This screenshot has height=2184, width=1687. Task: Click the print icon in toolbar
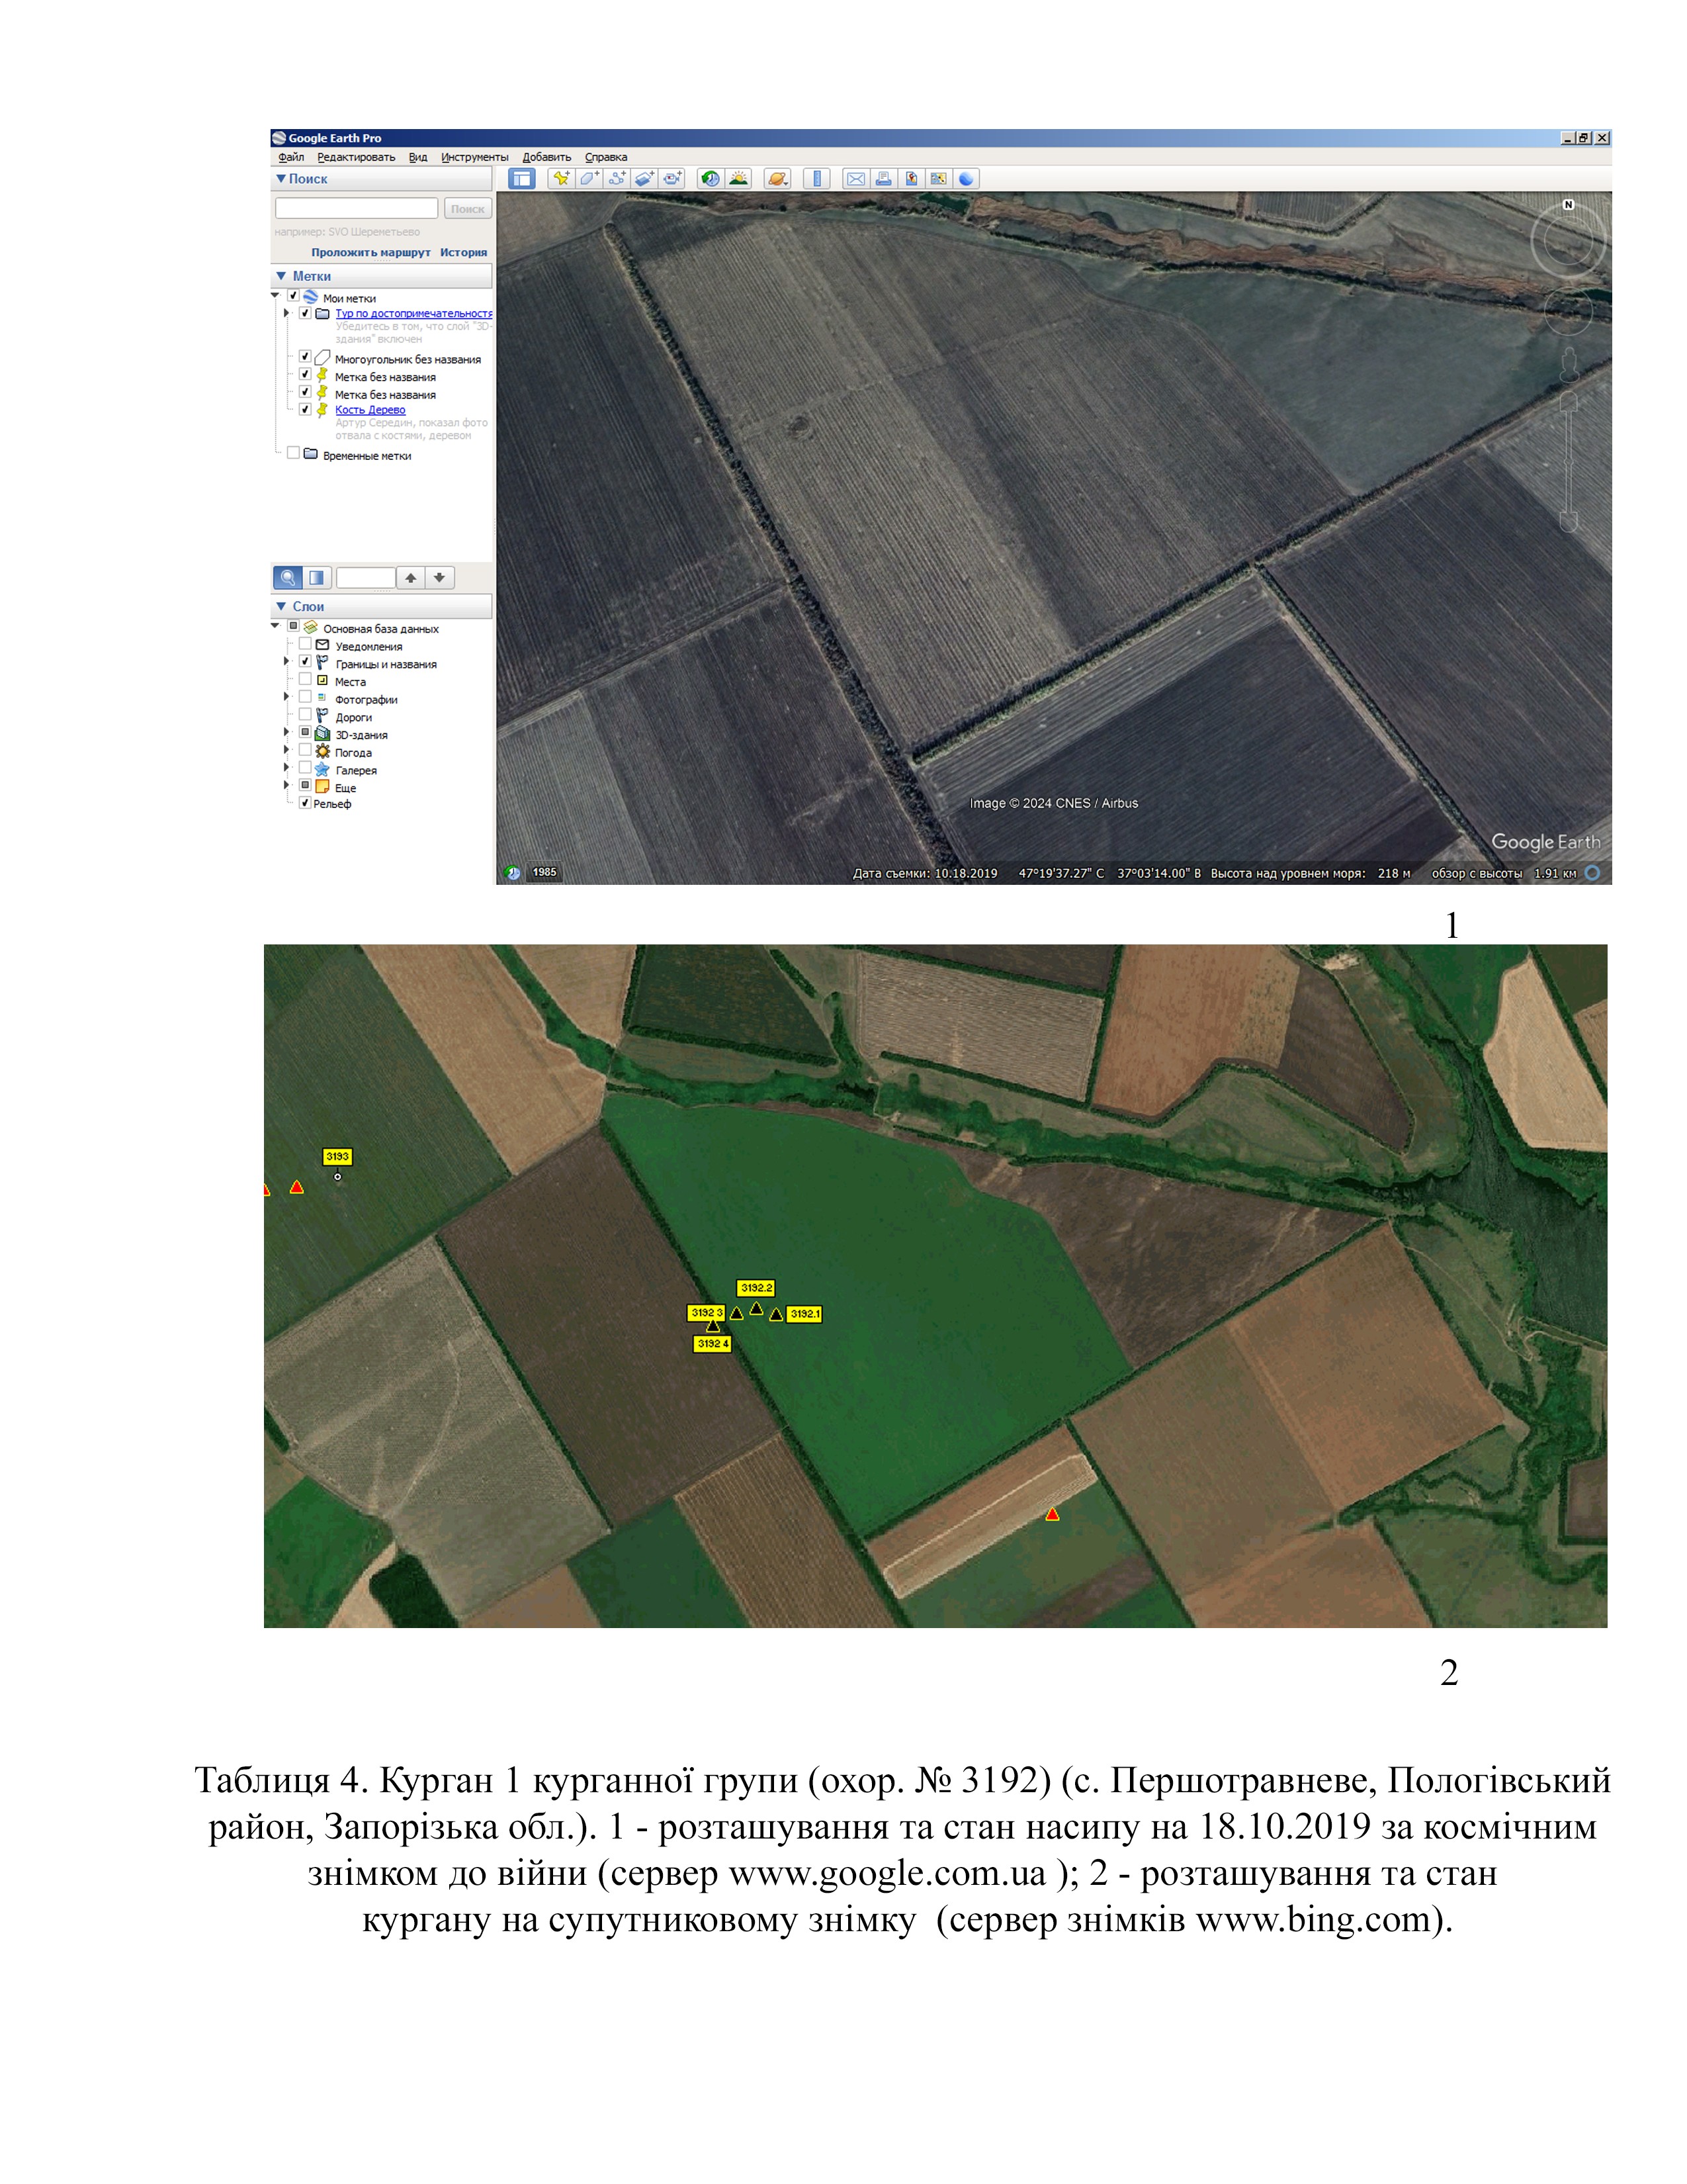[x=883, y=179]
